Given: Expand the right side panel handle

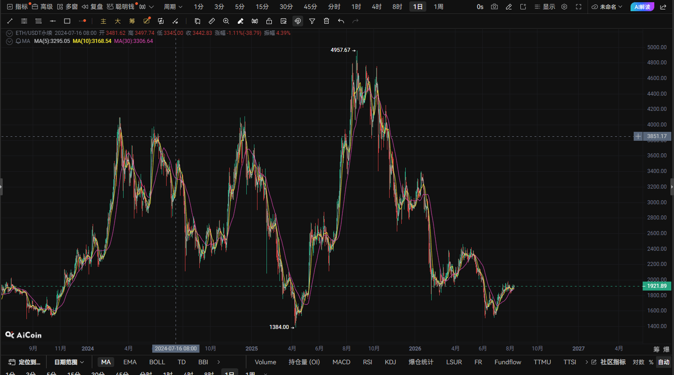Looking at the screenshot, I should pos(672,186).
